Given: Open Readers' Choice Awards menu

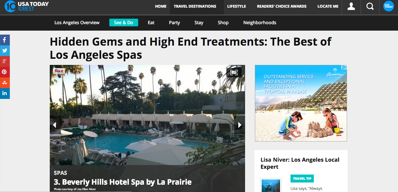Looking at the screenshot, I should click(x=282, y=6).
